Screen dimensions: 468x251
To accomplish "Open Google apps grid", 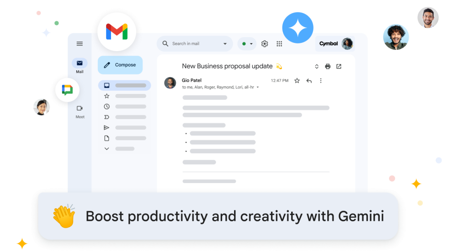I will (x=279, y=44).
